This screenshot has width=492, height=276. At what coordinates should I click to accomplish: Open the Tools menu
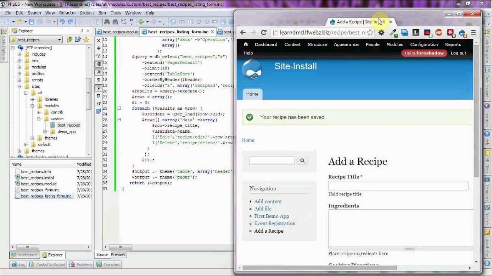pos(116,13)
